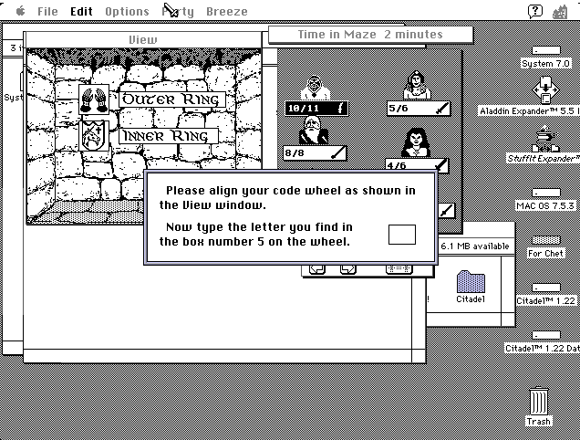Click the 5/6 hit points bar
Viewport: 580px width, 440px height.
[x=419, y=108]
